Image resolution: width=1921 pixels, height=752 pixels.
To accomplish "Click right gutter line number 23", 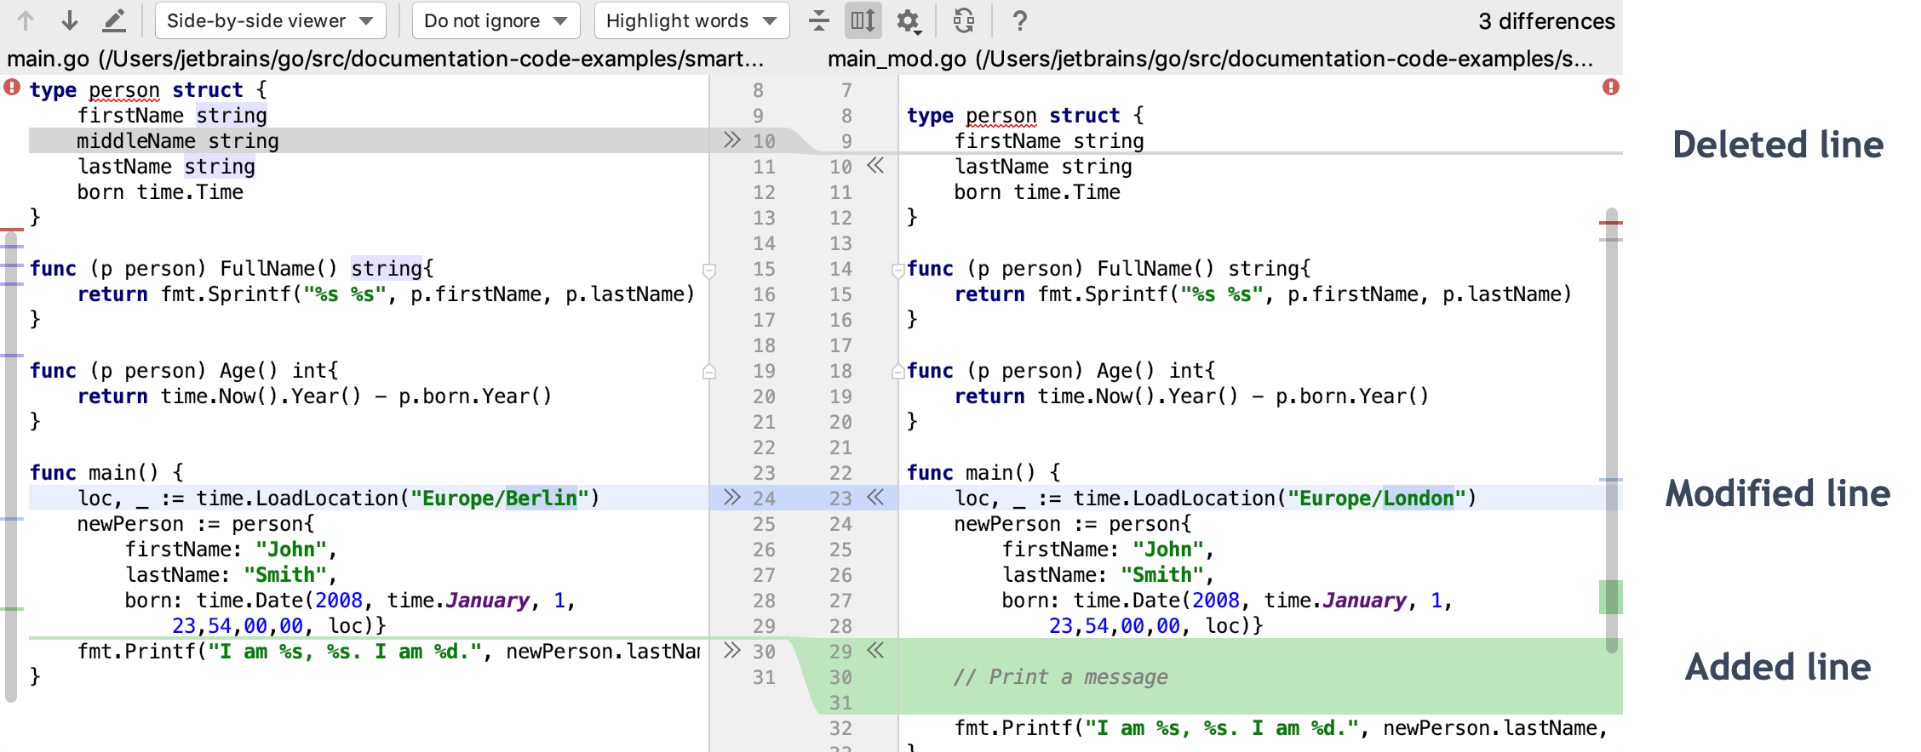I will (840, 498).
